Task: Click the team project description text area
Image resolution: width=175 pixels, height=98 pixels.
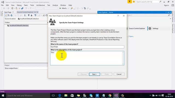Action: pyautogui.click(x=87, y=58)
